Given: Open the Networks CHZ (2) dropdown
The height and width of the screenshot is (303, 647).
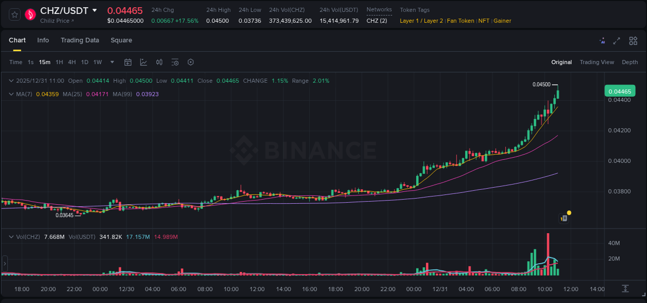Looking at the screenshot, I should [376, 20].
